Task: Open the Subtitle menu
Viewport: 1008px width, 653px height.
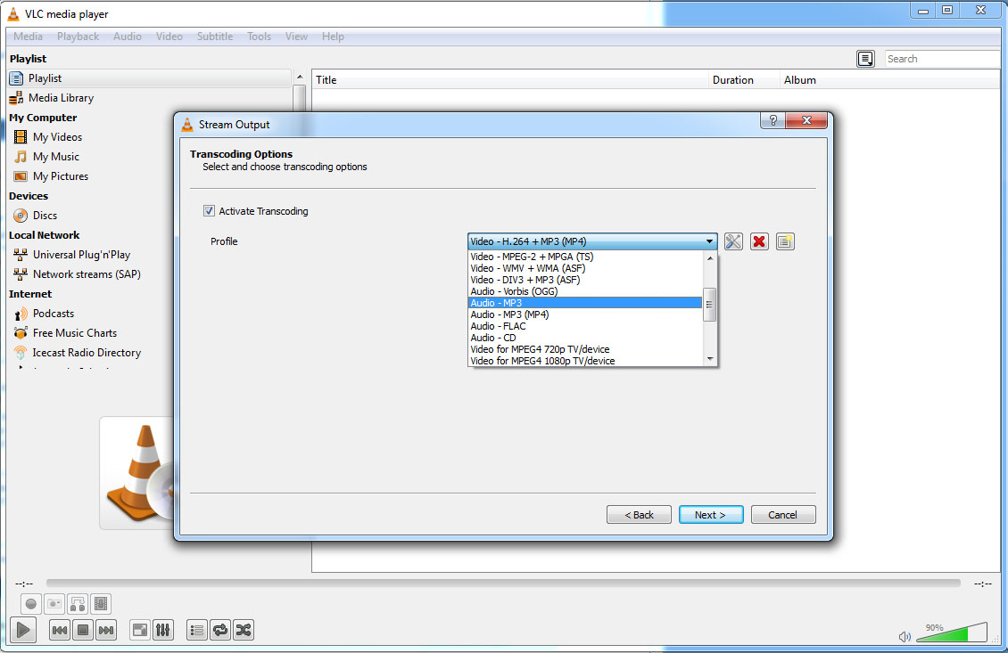Action: pos(215,37)
